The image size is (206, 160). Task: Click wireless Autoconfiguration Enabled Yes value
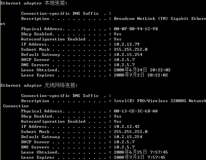click(118, 121)
